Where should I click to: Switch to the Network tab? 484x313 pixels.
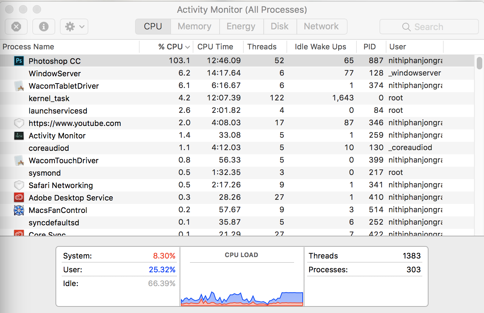pos(321,27)
